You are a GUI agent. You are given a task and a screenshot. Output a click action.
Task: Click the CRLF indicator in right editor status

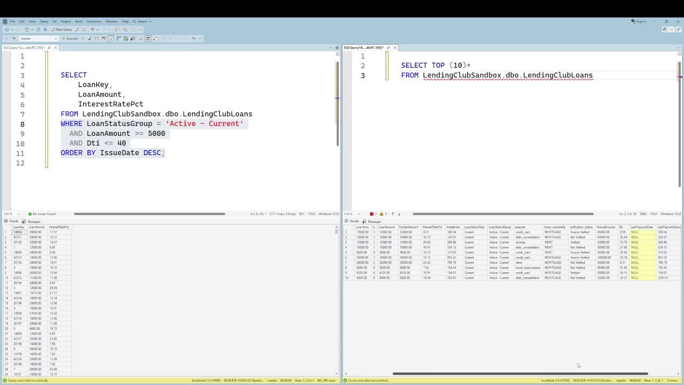coord(654,214)
